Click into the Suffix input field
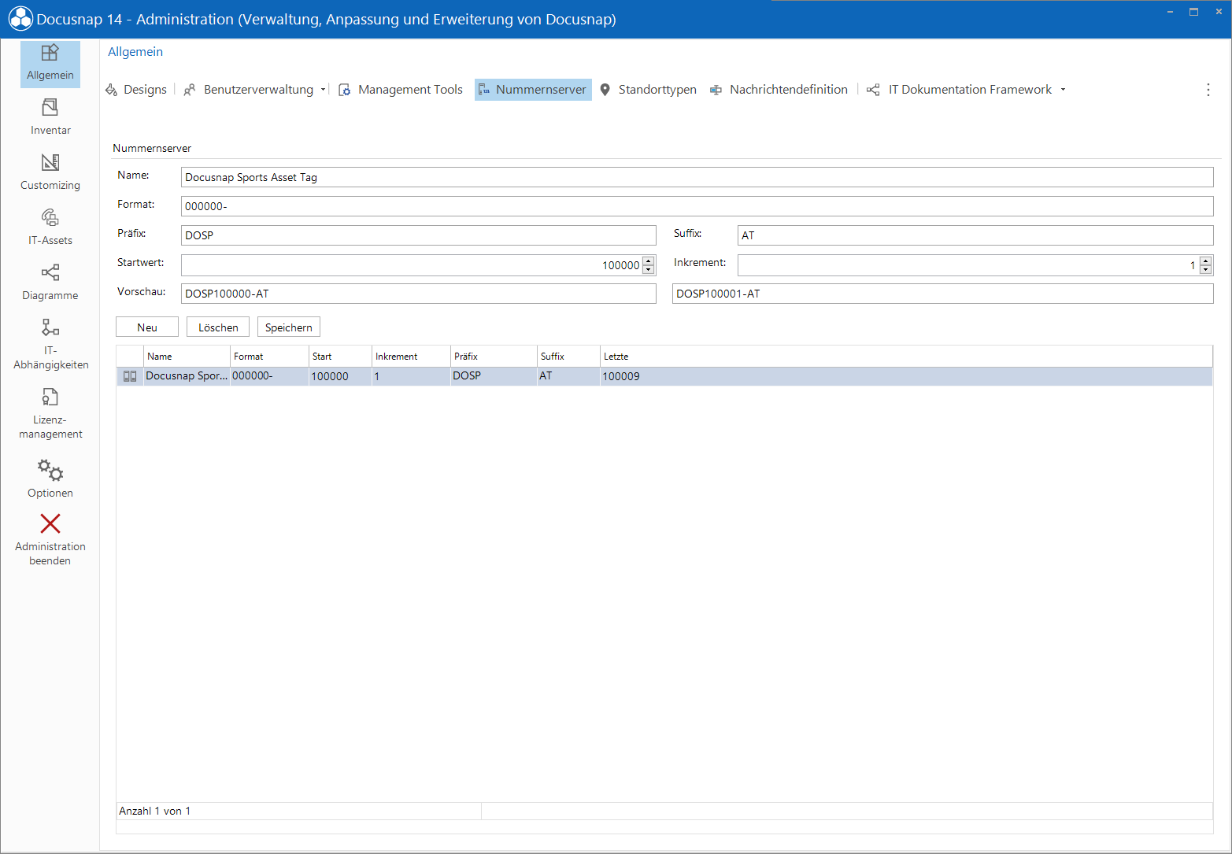Screen dimensions: 1232x854 click(x=975, y=235)
